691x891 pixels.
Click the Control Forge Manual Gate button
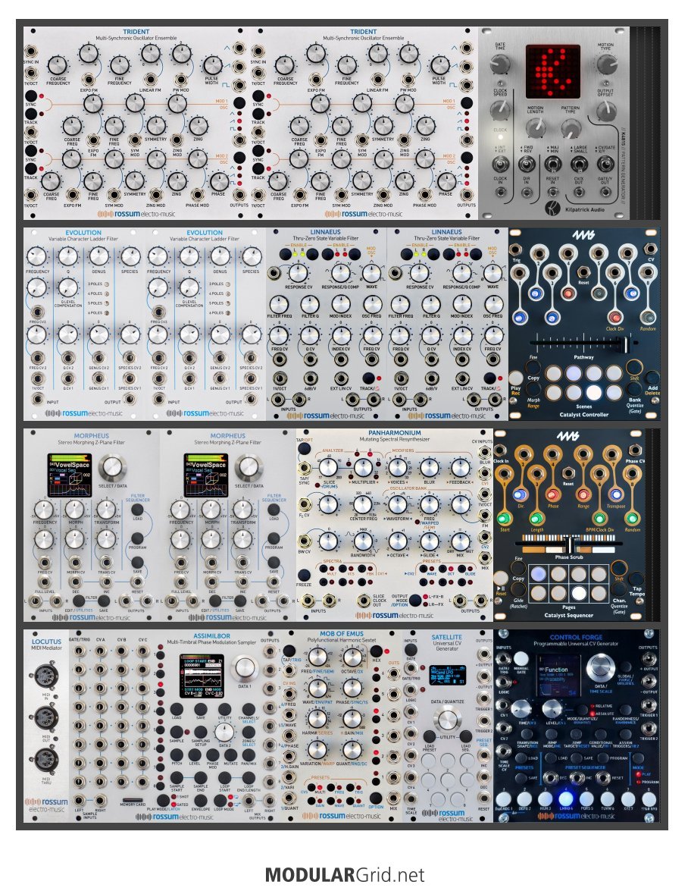point(521,658)
